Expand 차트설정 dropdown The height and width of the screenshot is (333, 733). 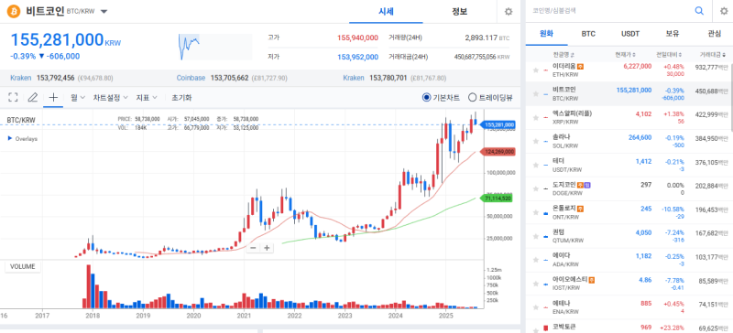[x=110, y=98]
